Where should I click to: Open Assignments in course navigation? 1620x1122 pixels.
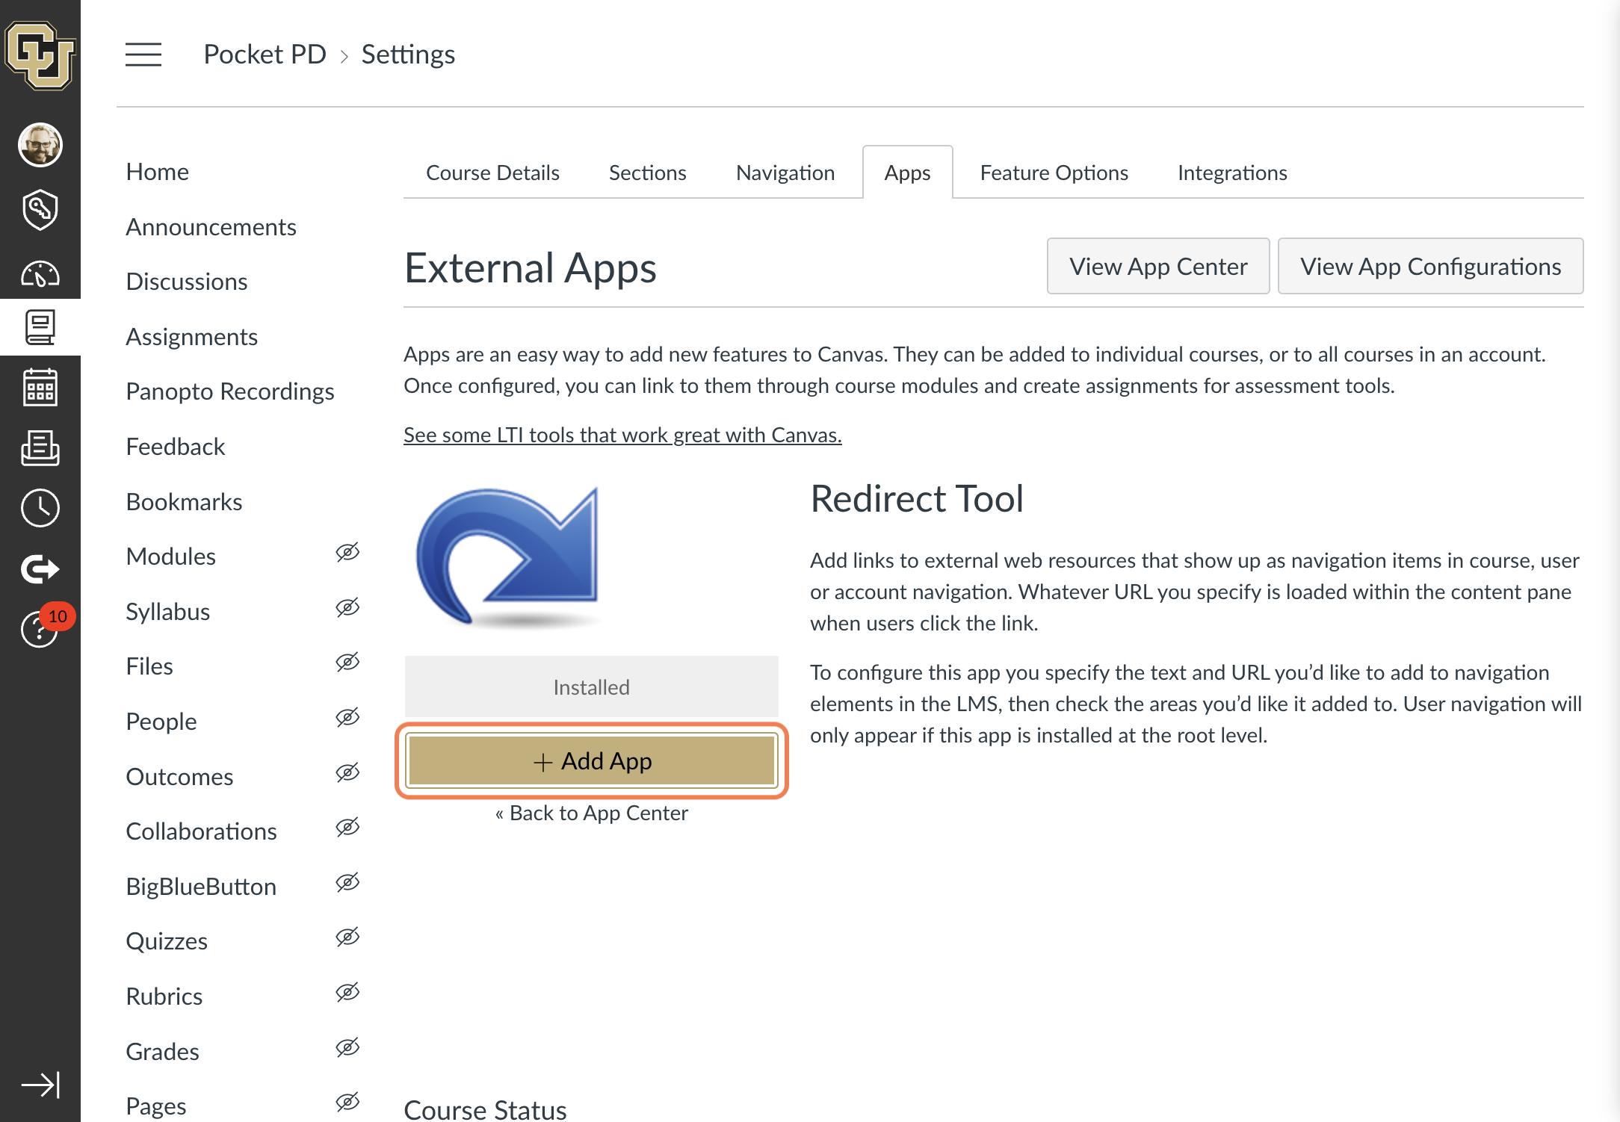(x=191, y=337)
